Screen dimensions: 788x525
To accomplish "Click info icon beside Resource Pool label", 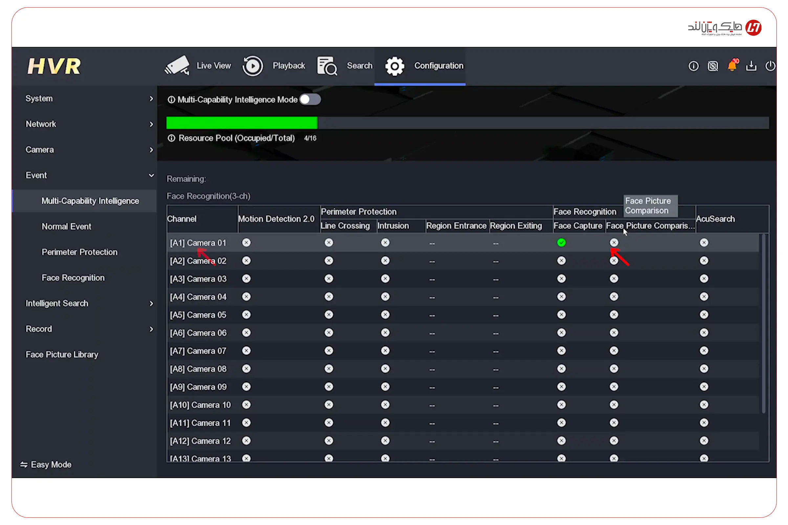I will point(171,138).
